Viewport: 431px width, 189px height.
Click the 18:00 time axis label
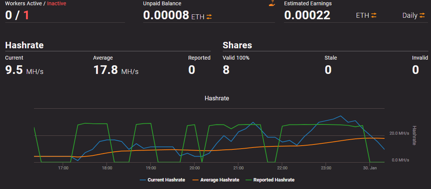tap(107, 168)
